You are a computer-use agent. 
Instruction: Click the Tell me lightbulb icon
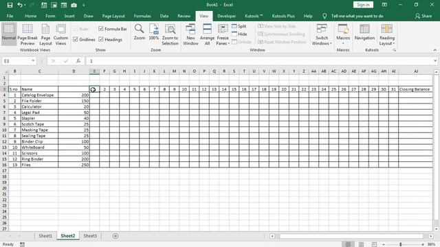click(x=324, y=16)
